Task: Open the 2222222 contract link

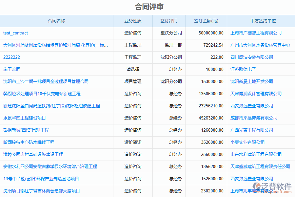Action: tap(11, 57)
